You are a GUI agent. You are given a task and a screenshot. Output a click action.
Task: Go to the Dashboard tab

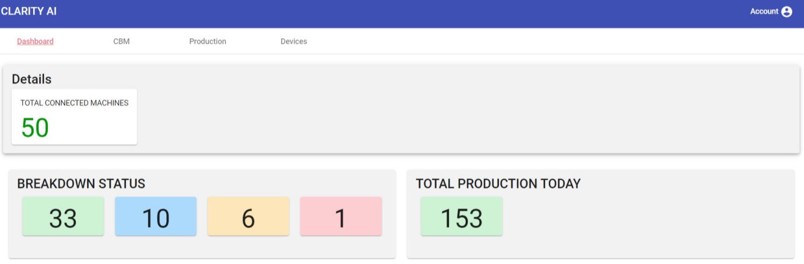click(x=35, y=41)
